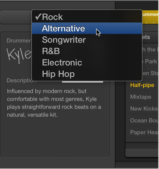Select the New Kicks preset
This screenshot has height=169, width=159.
[x=142, y=109]
